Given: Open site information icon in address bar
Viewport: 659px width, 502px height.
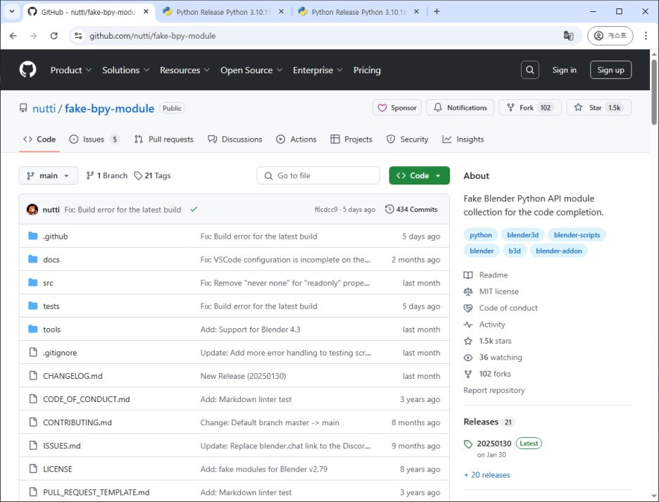Looking at the screenshot, I should 78,36.
